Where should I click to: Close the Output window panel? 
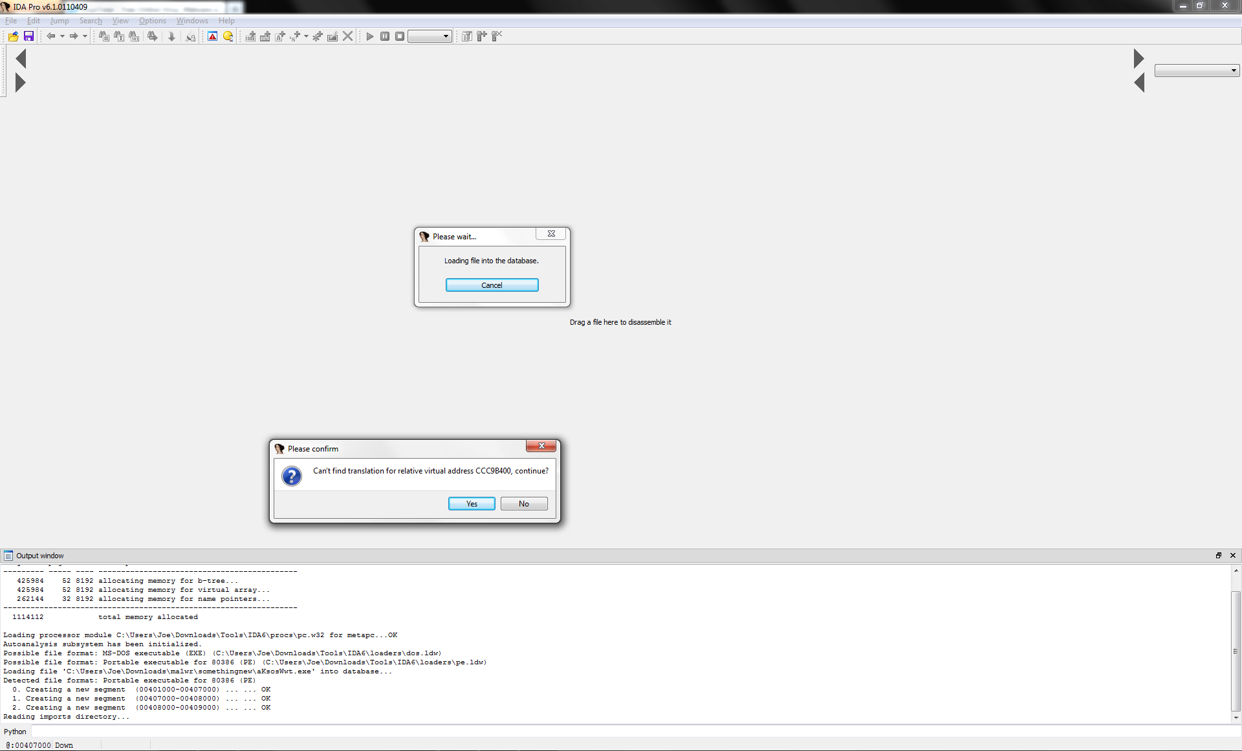(1233, 556)
